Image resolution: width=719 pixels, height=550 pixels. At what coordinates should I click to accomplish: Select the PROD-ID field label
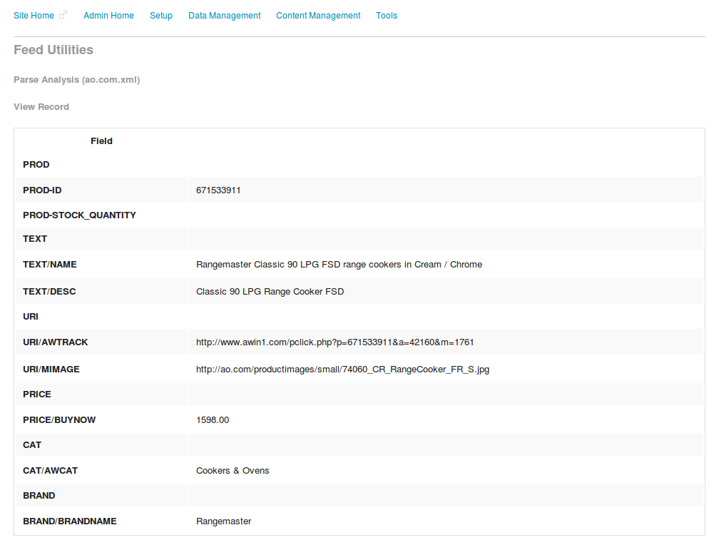tap(42, 190)
